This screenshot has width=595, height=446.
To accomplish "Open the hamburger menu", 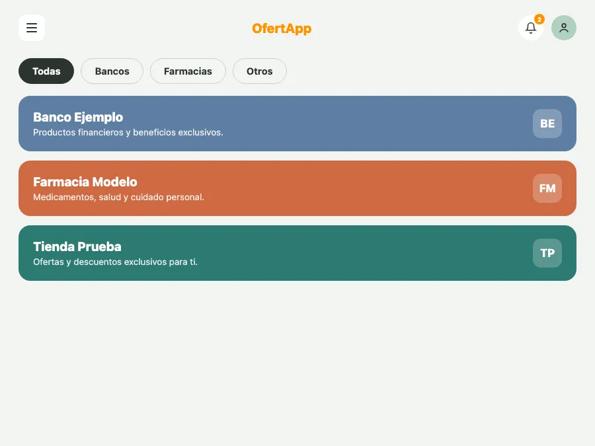I will (32, 28).
